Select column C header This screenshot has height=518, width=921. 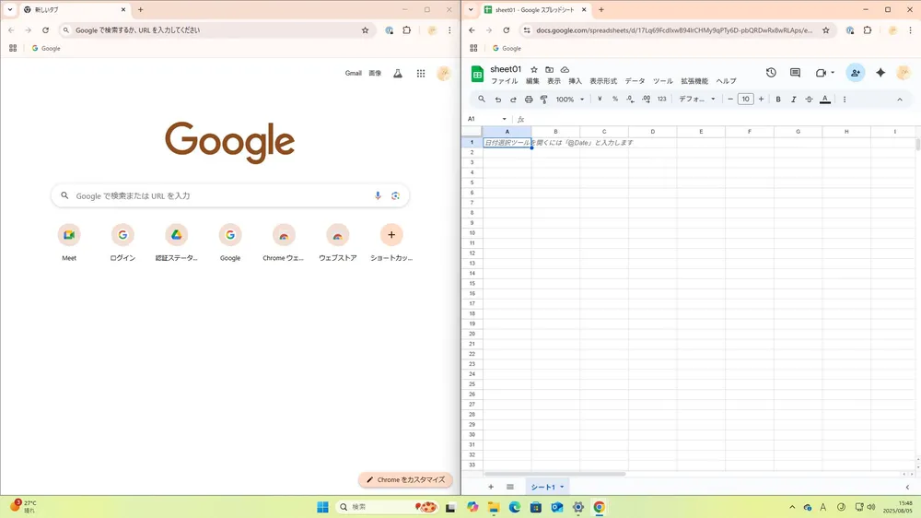coord(604,132)
